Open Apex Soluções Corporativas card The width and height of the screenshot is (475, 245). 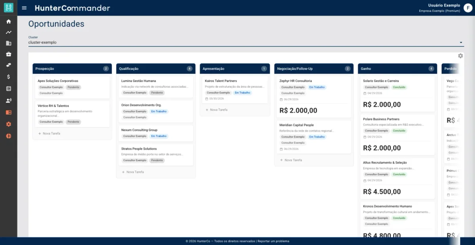72,87
